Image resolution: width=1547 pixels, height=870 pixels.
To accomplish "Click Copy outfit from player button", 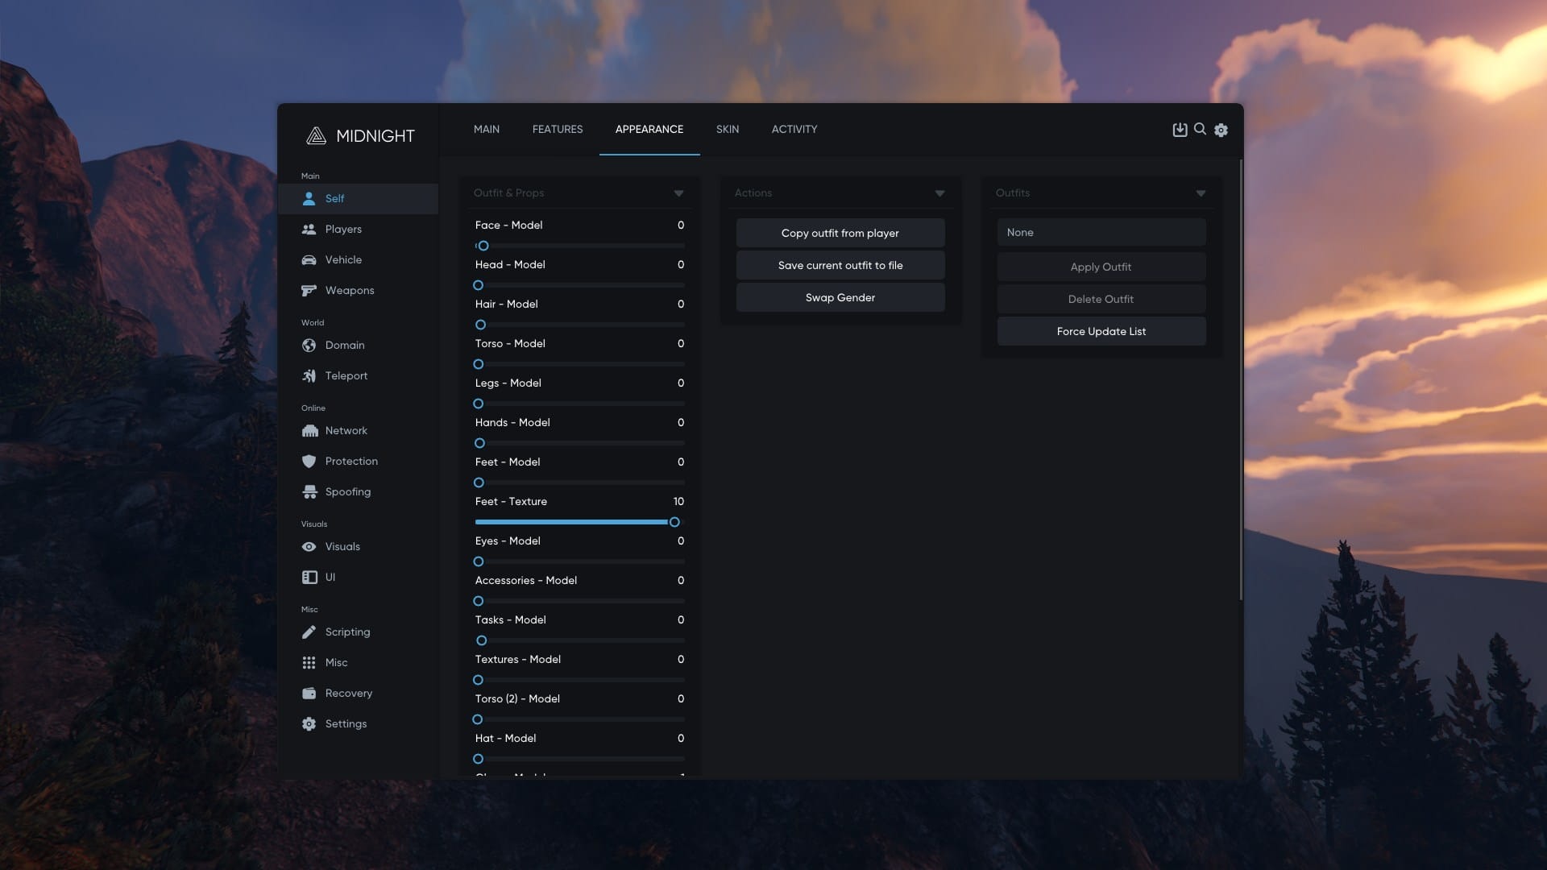I will pos(840,233).
